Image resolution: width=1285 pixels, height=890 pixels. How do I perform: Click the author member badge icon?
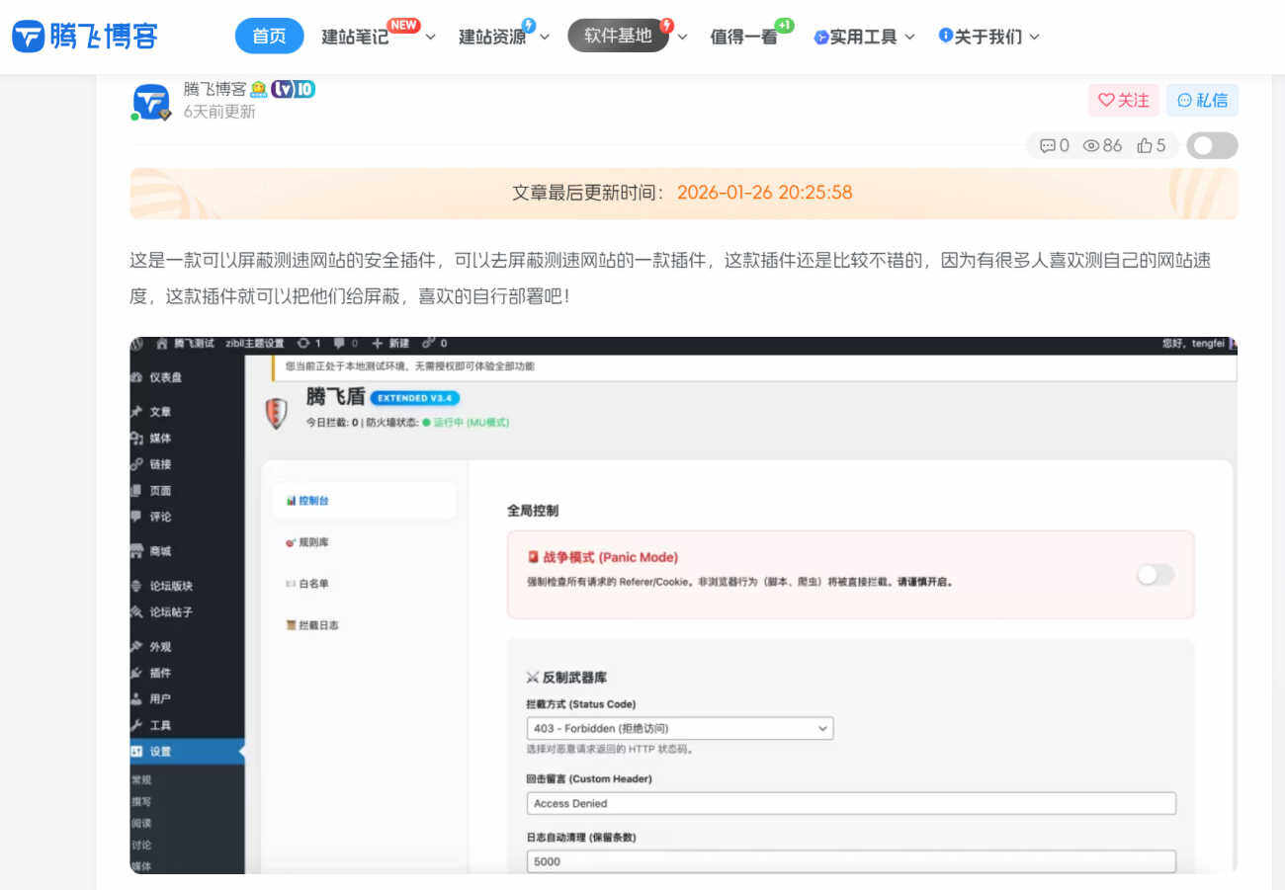point(258,89)
